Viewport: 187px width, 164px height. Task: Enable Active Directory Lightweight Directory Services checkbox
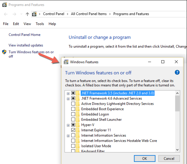[x=73, y=103]
